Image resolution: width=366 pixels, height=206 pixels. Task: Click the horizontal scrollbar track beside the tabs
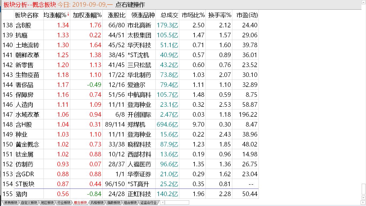[177, 203]
